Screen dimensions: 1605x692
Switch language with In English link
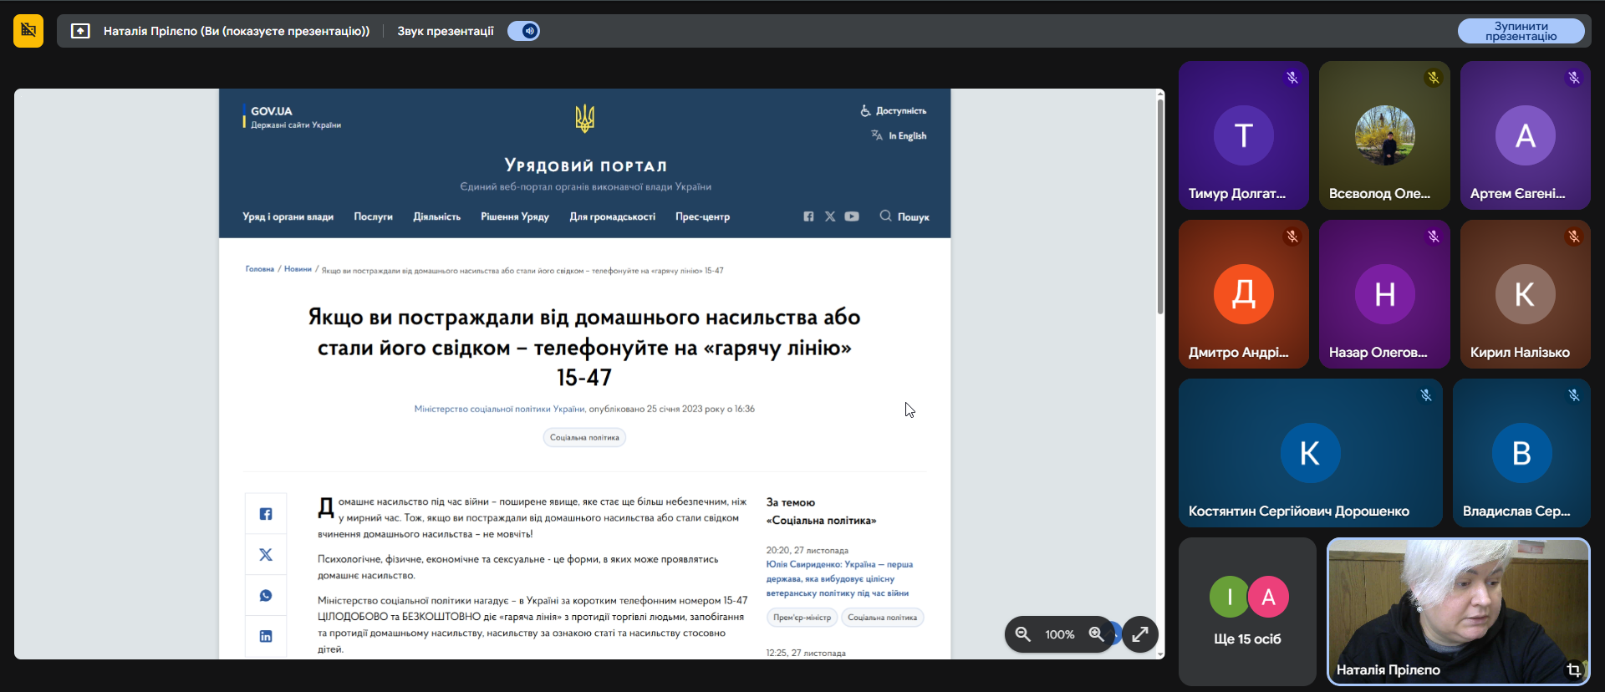pyautogui.click(x=906, y=135)
